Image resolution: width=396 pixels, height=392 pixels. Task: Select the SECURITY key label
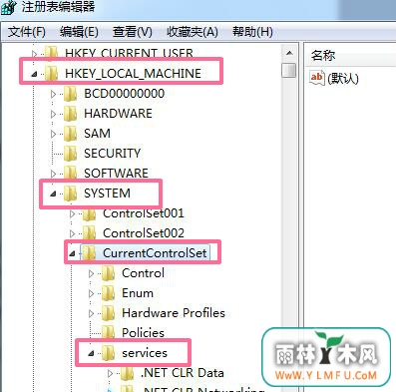[x=113, y=154]
